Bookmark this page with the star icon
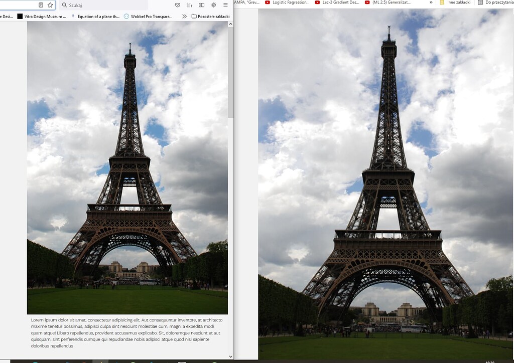The image size is (514, 363). [x=51, y=5]
